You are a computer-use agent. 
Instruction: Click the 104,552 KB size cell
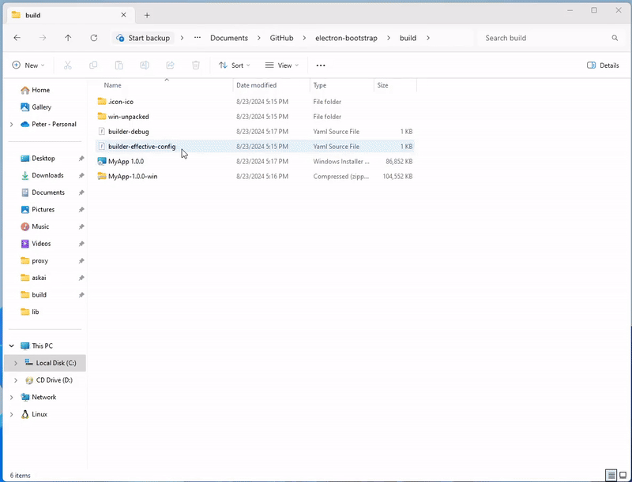click(397, 176)
